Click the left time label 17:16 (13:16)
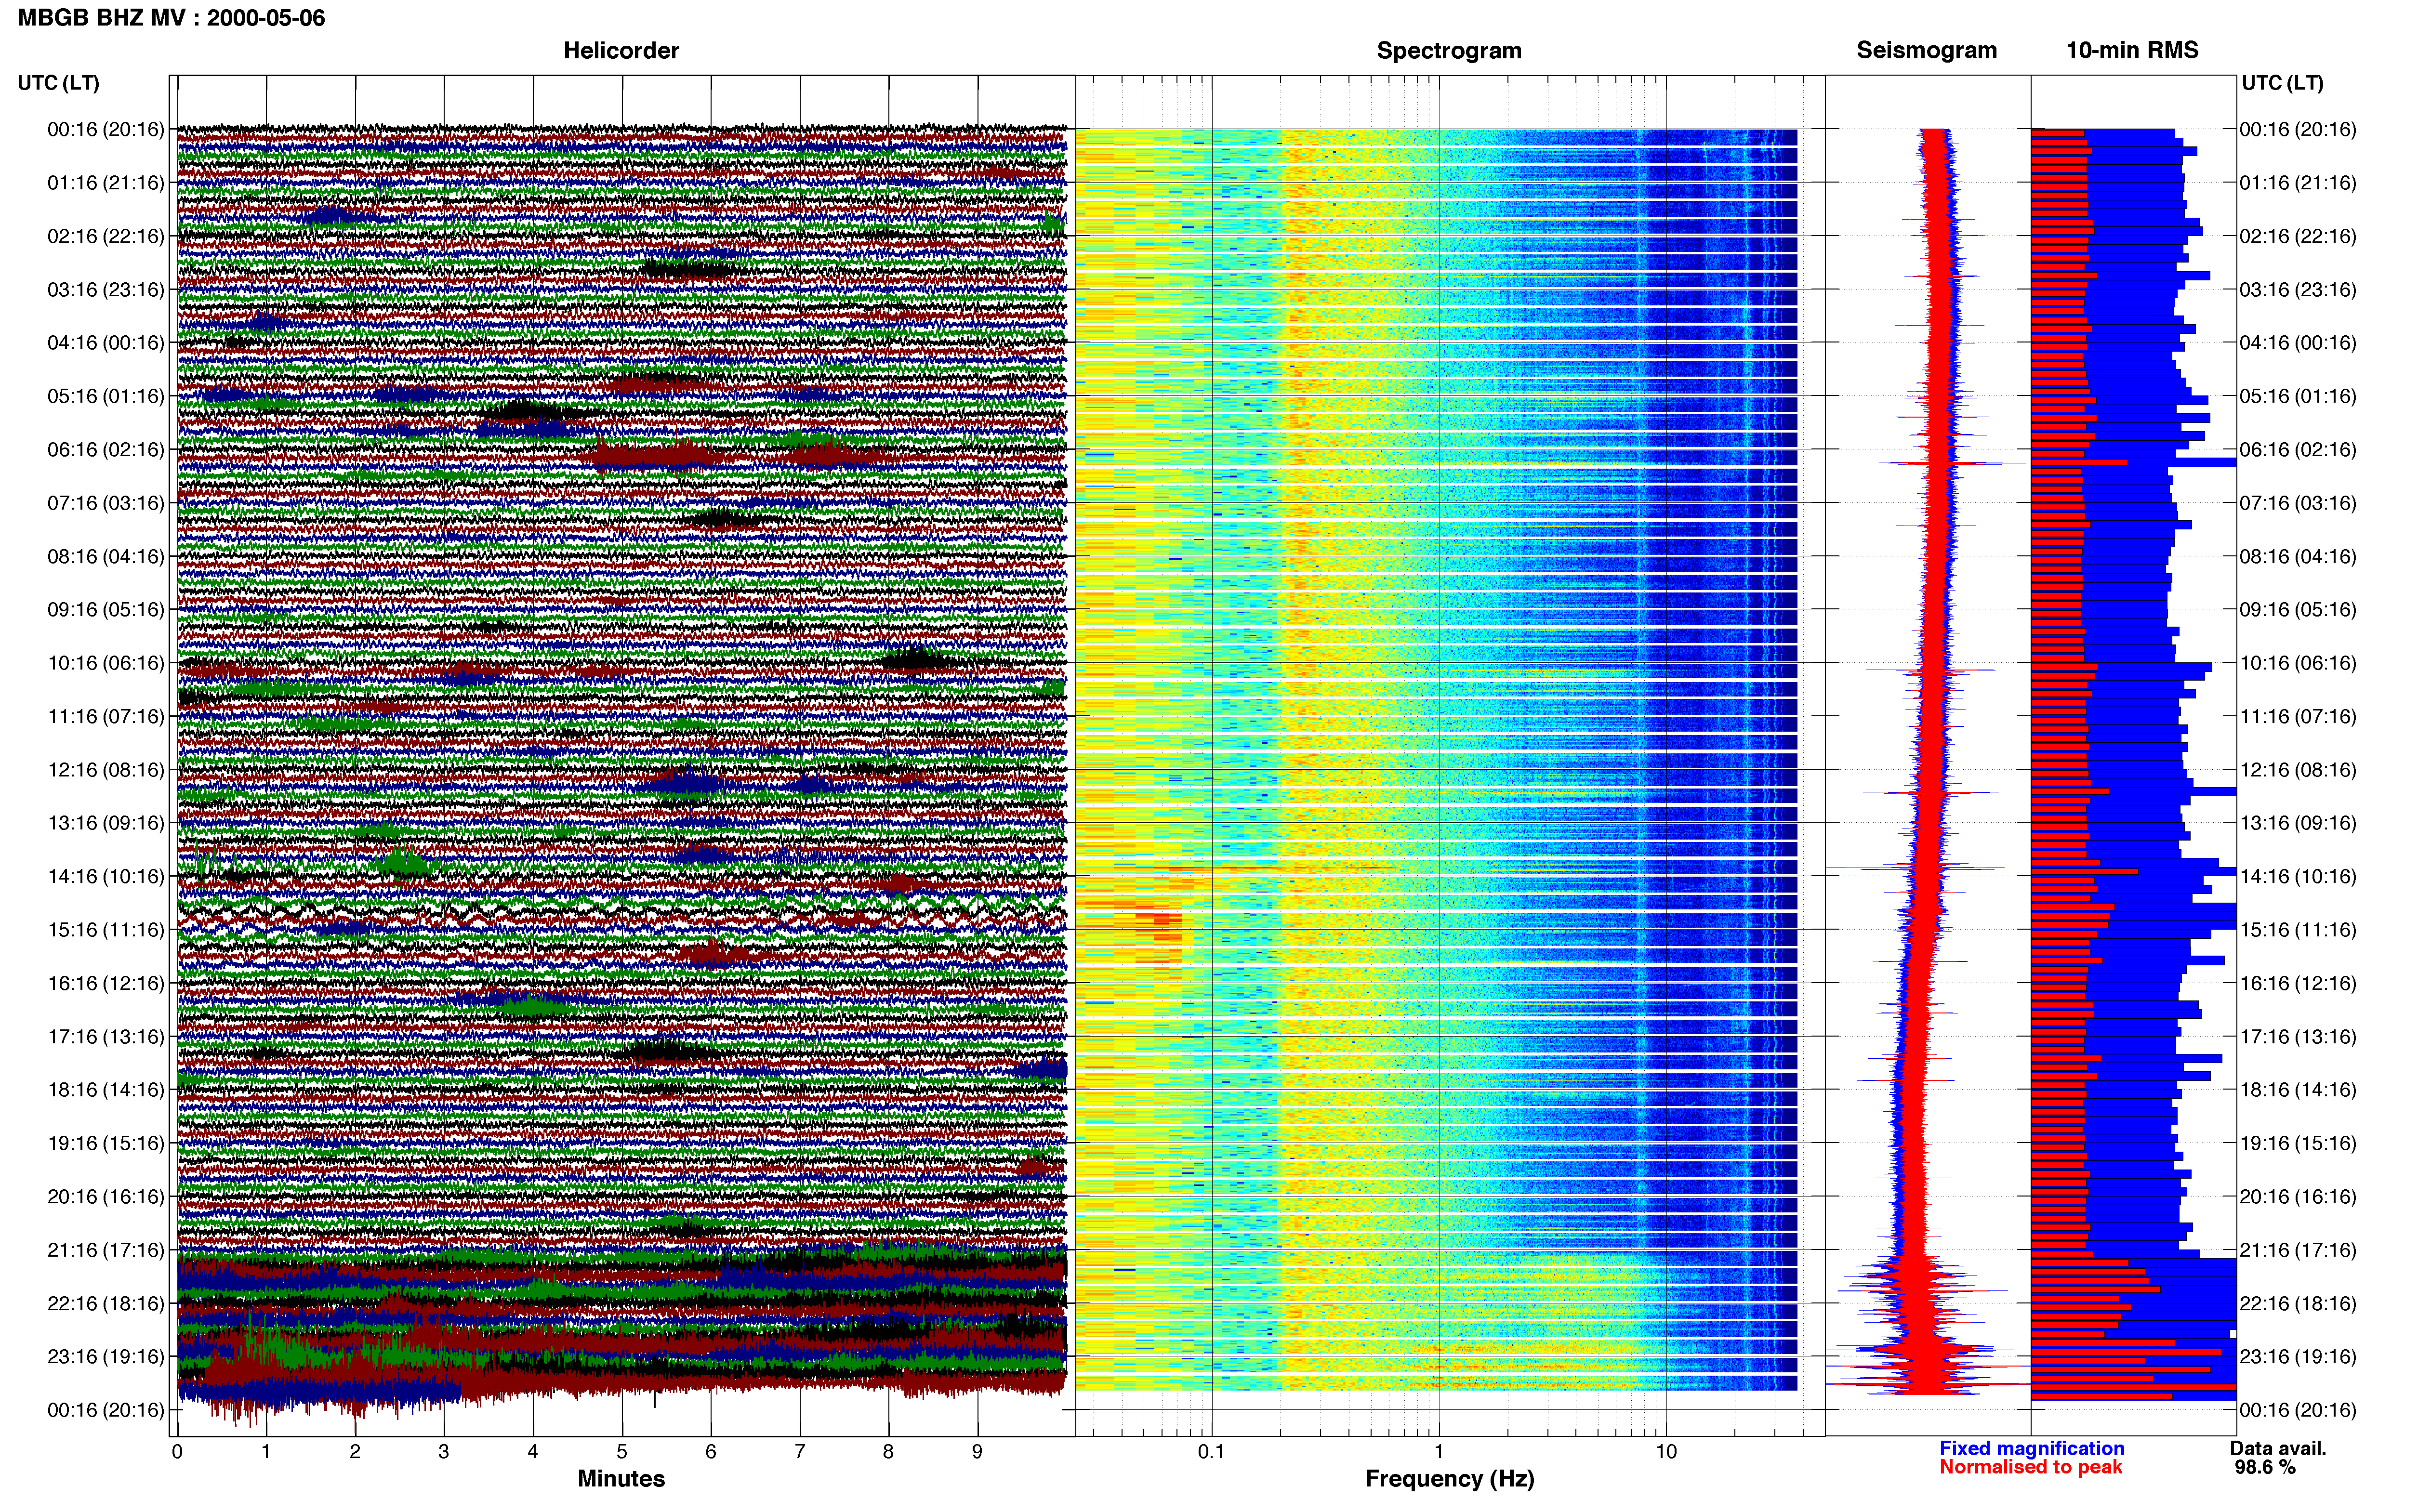 pyautogui.click(x=106, y=1037)
